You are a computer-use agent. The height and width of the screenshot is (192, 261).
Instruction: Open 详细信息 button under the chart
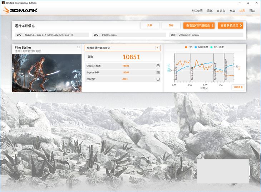[x=238, y=87]
